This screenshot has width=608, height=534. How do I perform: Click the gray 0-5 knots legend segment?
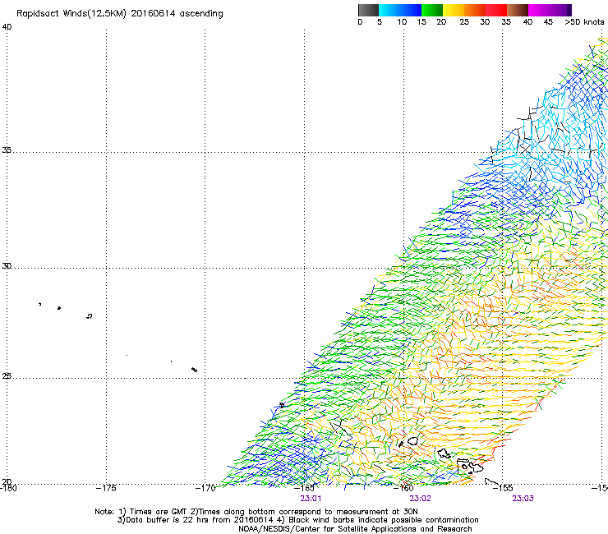(x=368, y=10)
